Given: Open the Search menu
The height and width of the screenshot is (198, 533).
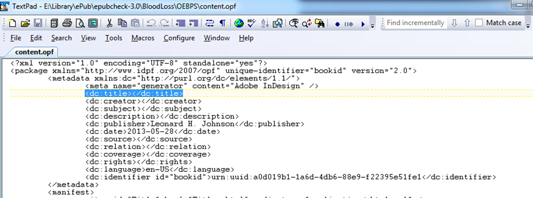Looking at the screenshot, I should pyautogui.click(x=62, y=38).
